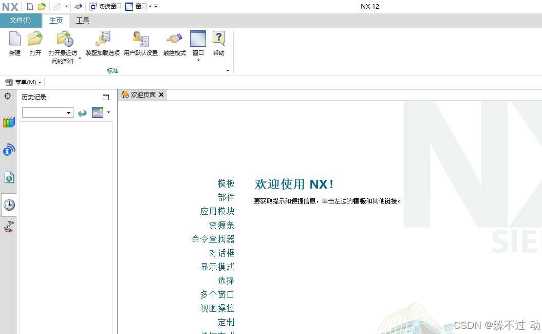Image resolution: width=542 pixels, height=334 pixels.
Task: Click the 命令查找器 link
Action: click(213, 239)
